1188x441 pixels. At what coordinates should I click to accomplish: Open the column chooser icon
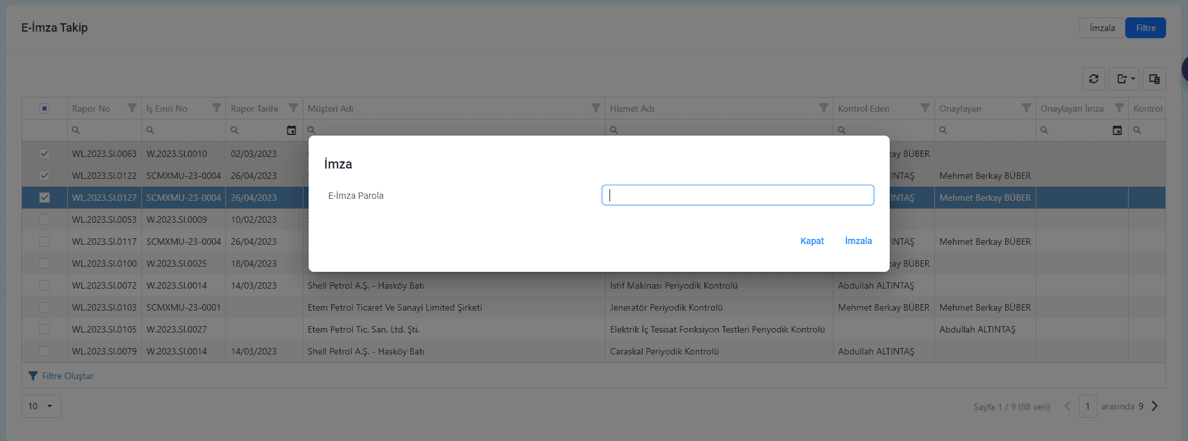click(x=1154, y=79)
